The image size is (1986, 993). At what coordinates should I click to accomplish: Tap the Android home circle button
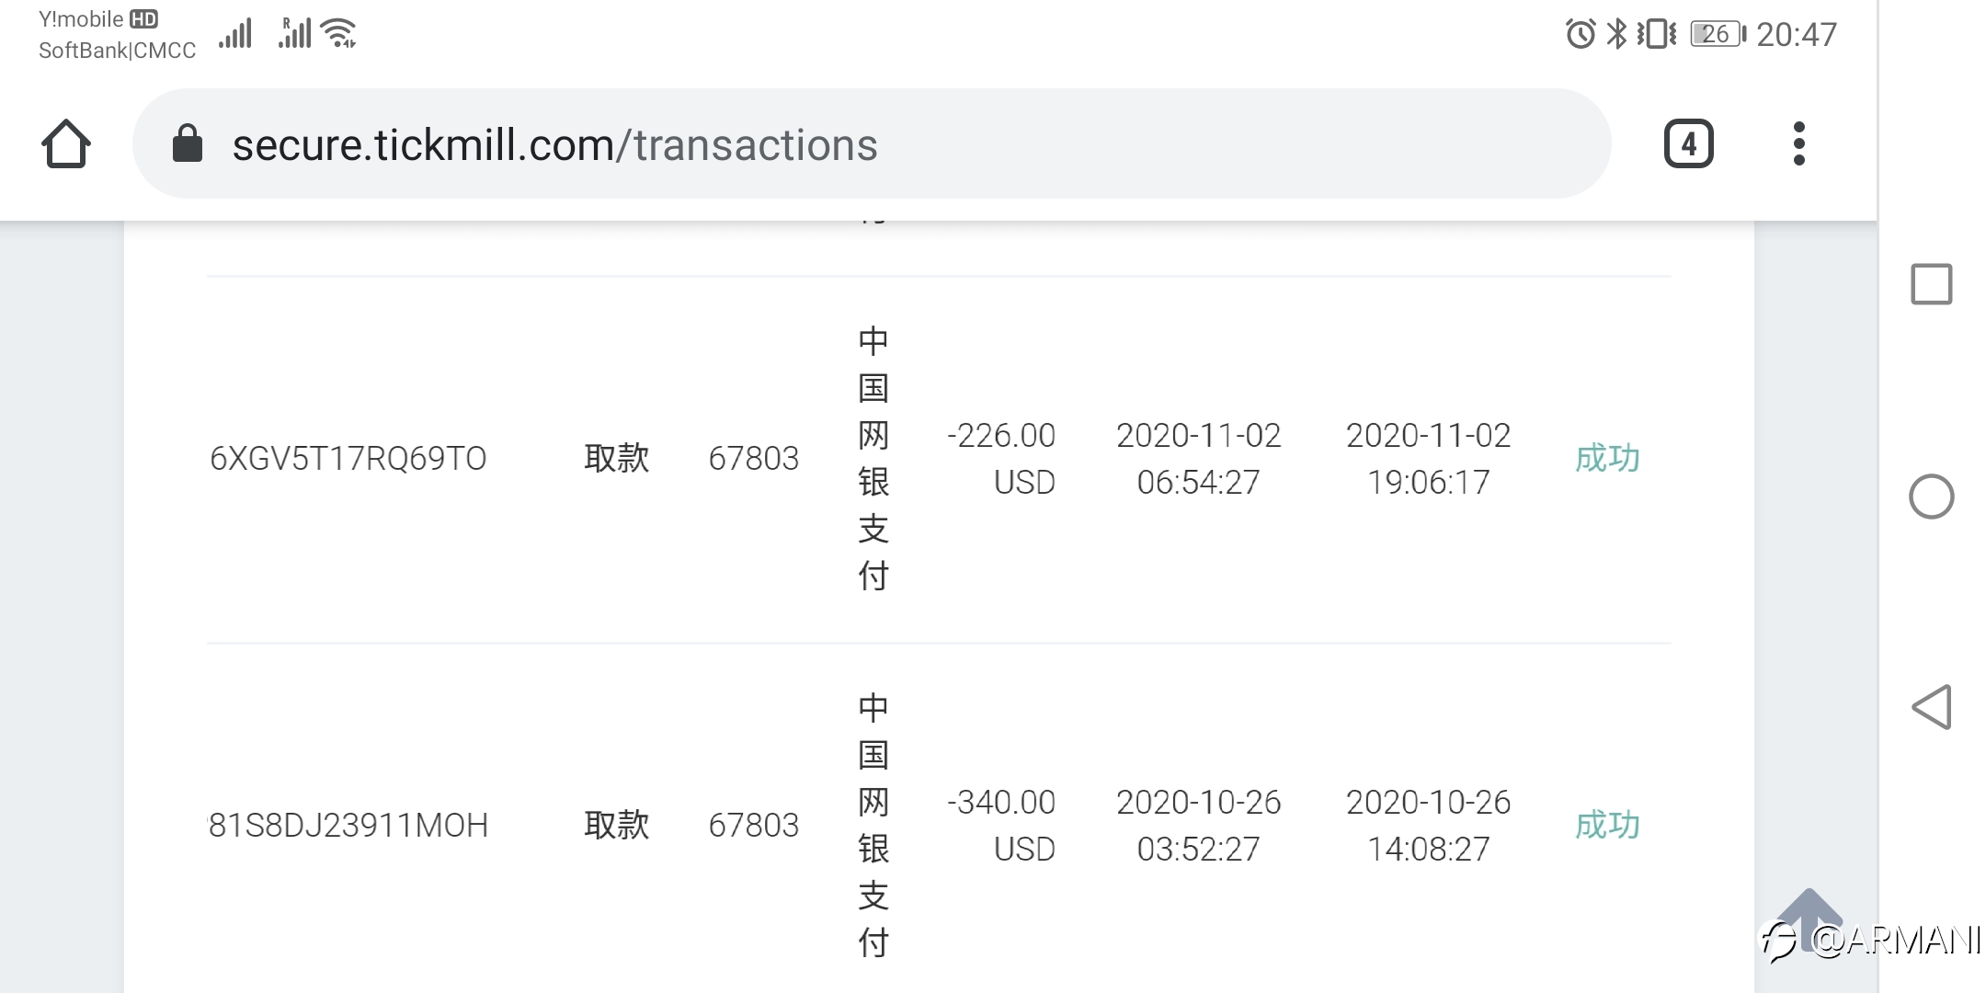tap(1931, 496)
